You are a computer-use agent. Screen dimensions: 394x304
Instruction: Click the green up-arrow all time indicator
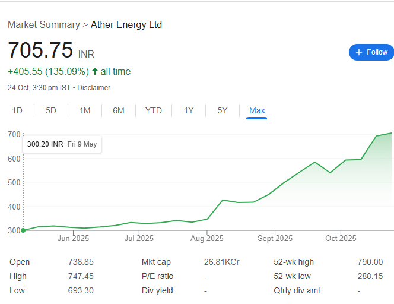point(95,72)
